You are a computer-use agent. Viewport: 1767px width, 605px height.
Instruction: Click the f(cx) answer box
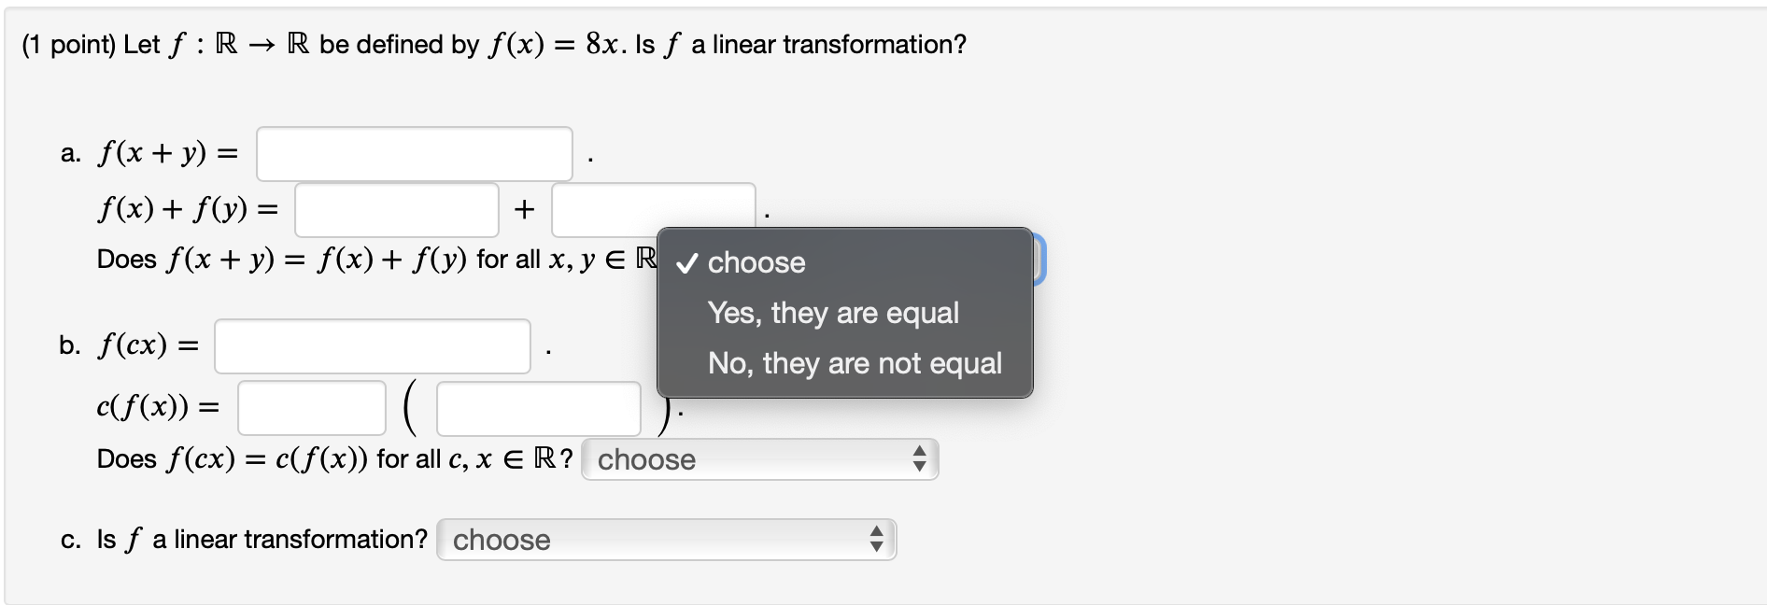(372, 346)
